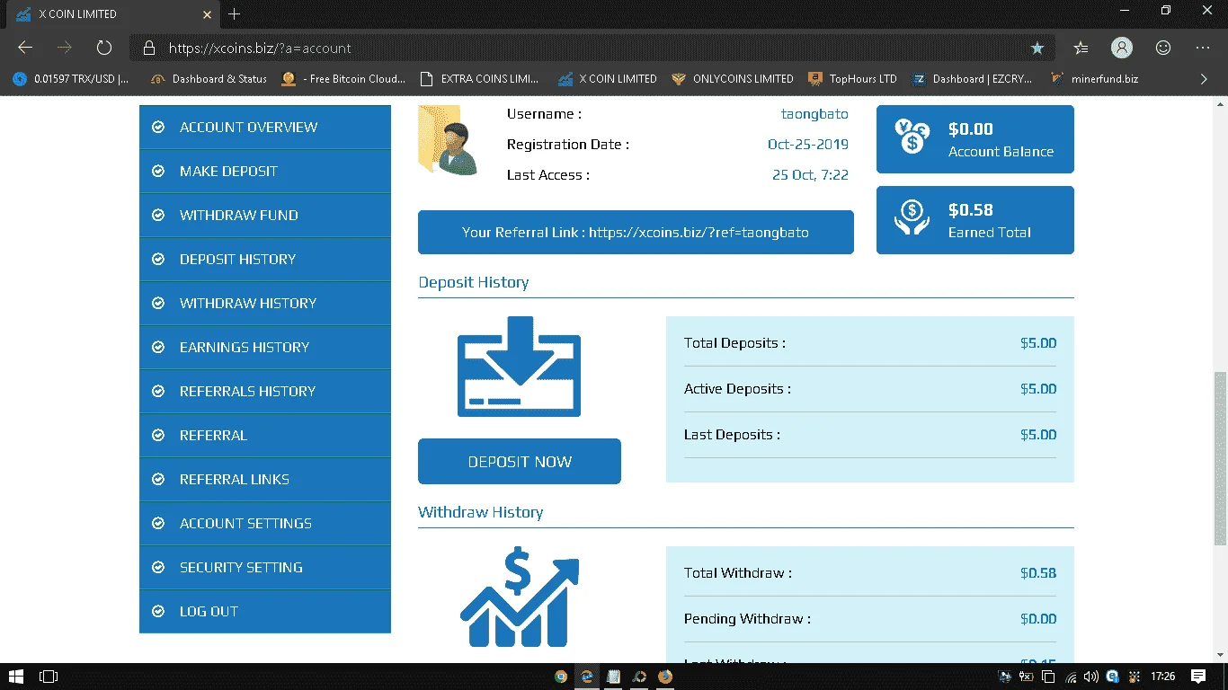Open Task View on the taskbar

pos(49,677)
